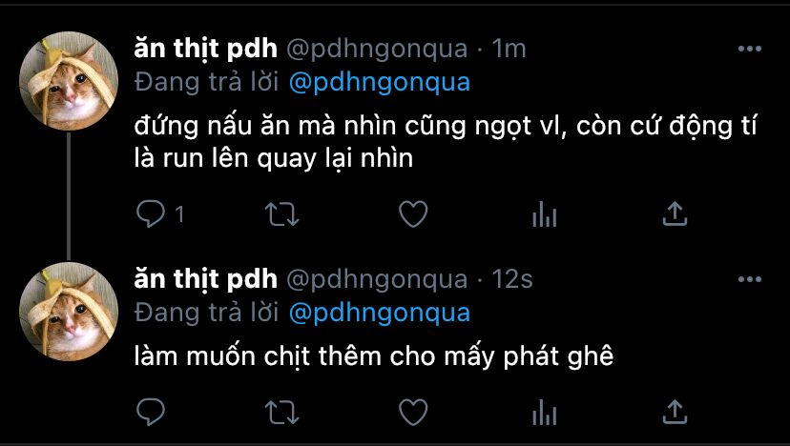Viewport: 790px width, 446px height.
Task: Open the ăn thịt pdh profile name on first tweet
Action: coord(205,49)
